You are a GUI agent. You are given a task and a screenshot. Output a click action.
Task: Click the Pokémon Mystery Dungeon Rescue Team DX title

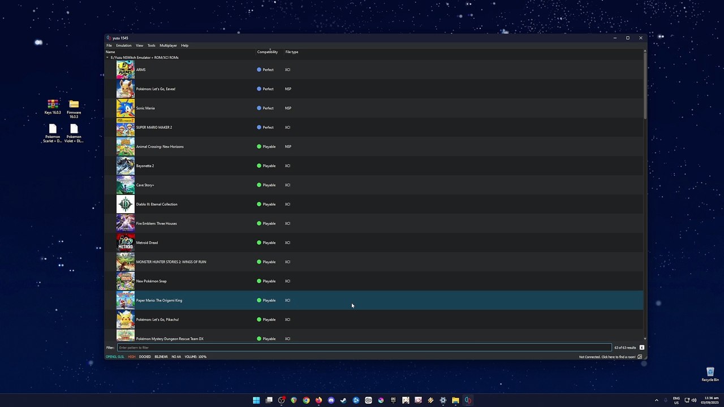click(170, 339)
